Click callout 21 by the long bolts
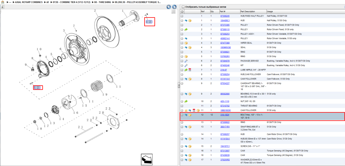Image resolution: width=345 pixels, height=166 pixels. 81,127
